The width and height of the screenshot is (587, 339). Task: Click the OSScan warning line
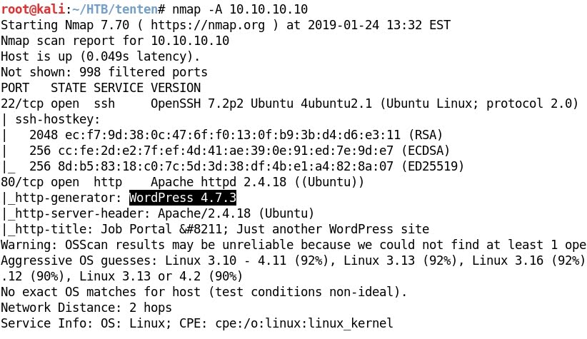tap(293, 245)
